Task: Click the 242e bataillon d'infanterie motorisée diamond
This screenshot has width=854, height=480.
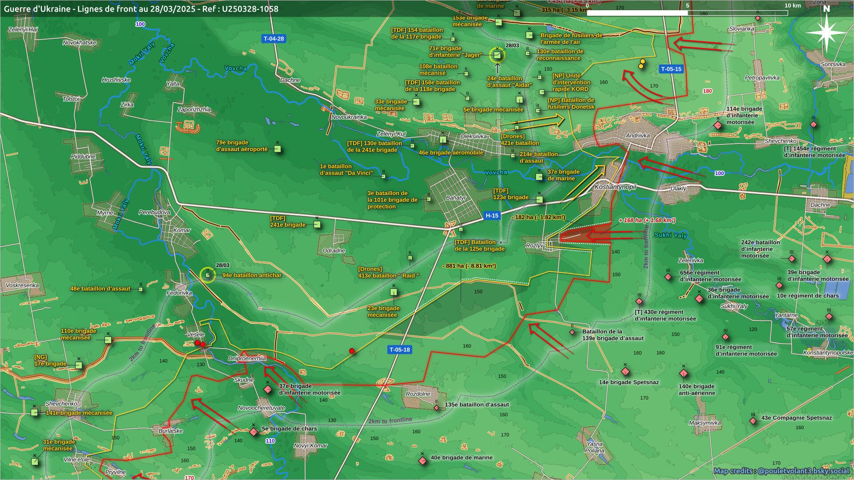Action: pyautogui.click(x=791, y=259)
